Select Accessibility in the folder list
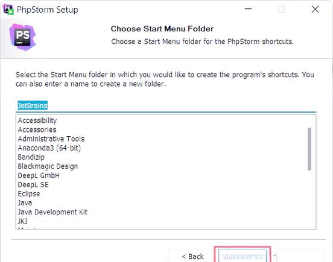The image size is (333, 262). tap(37, 120)
